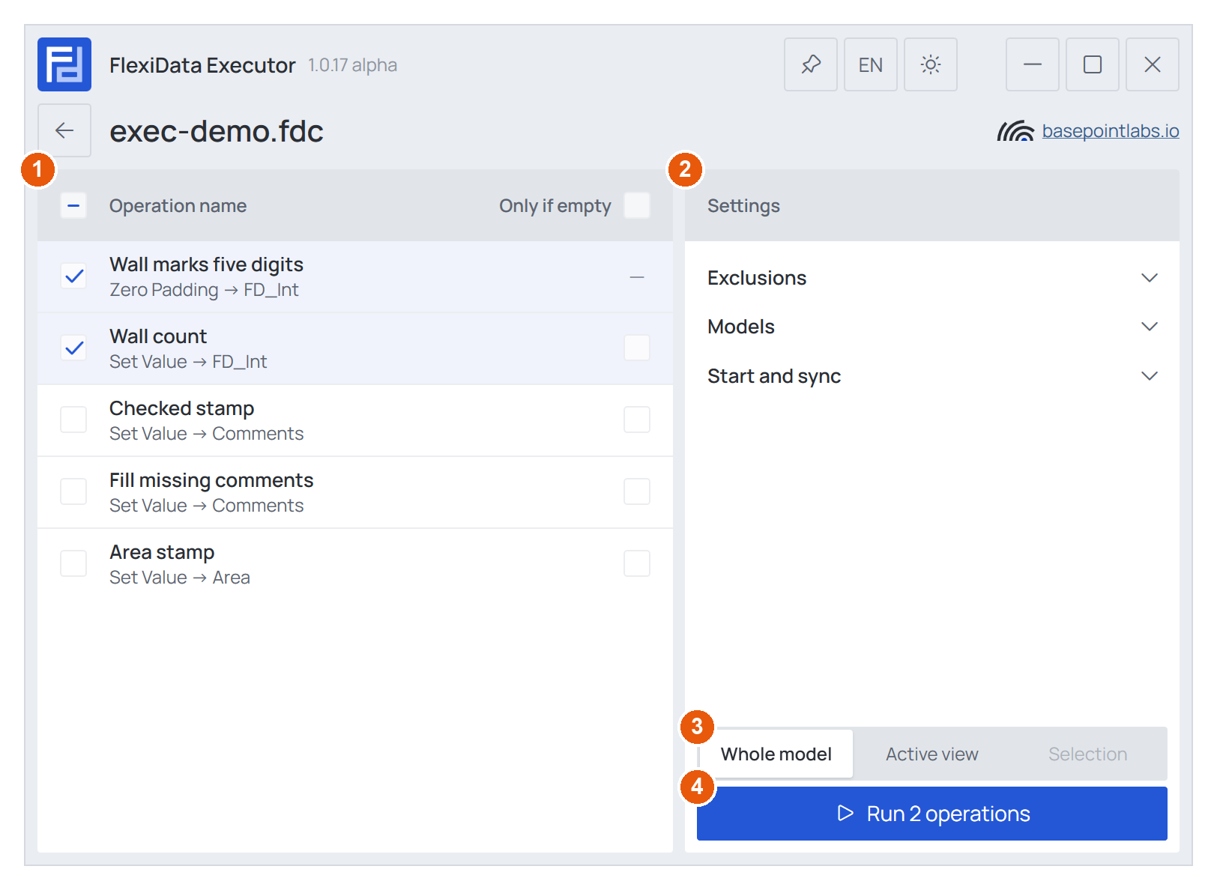This screenshot has width=1217, height=890.
Task: Pin the window with the pin icon
Action: (x=811, y=64)
